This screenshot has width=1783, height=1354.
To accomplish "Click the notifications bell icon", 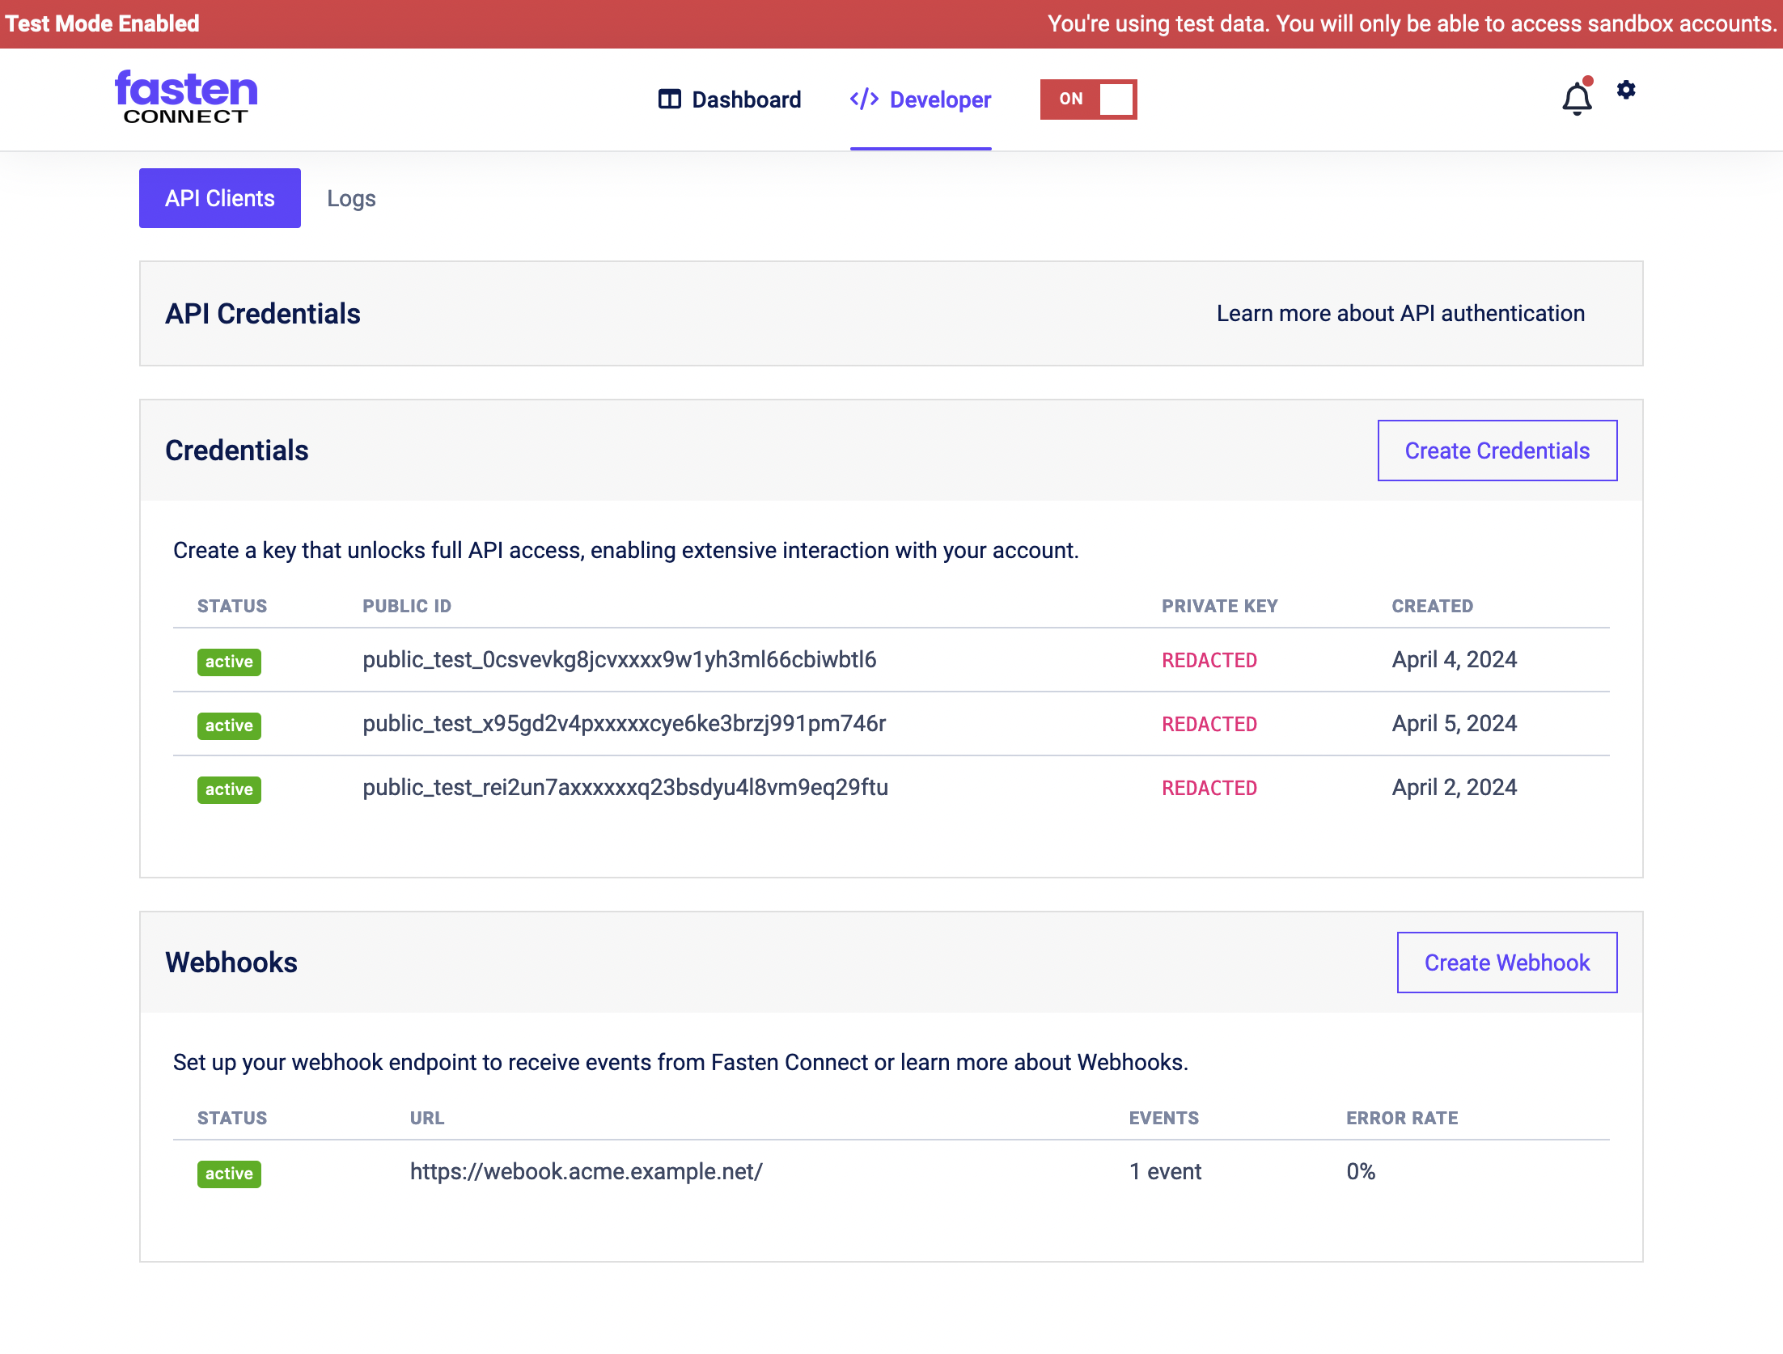I will (x=1577, y=98).
